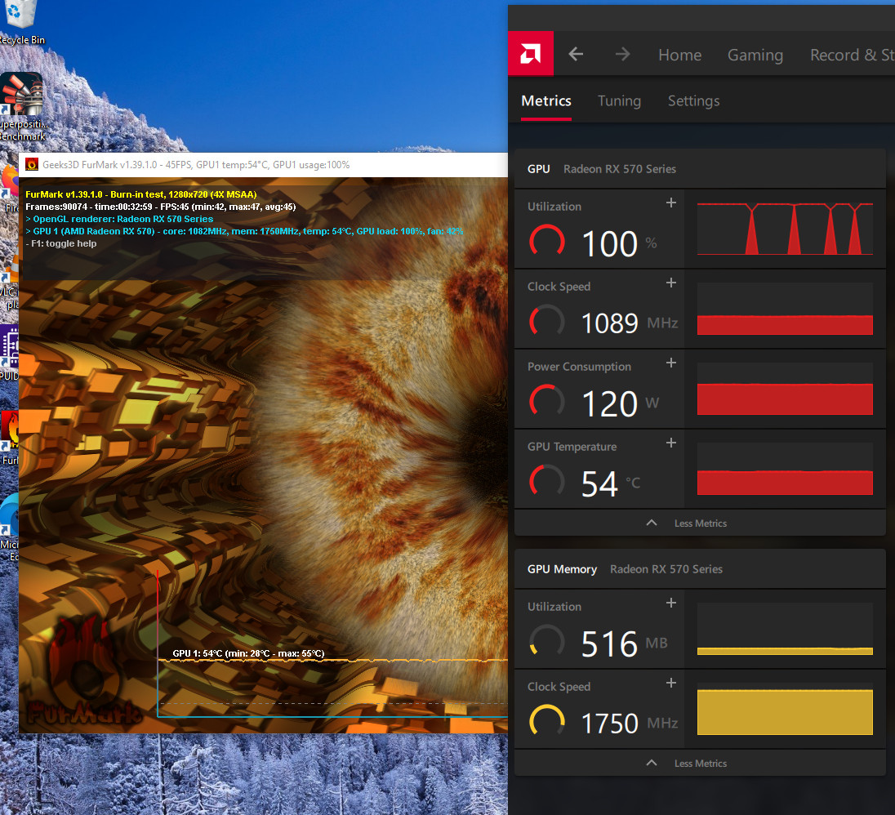Add GPU Clock Speed 1089 MHz metric plus icon
Image resolution: width=895 pixels, height=815 pixels.
pyautogui.click(x=671, y=283)
